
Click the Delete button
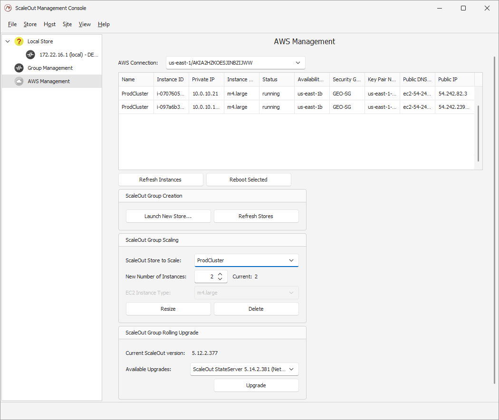pos(256,309)
